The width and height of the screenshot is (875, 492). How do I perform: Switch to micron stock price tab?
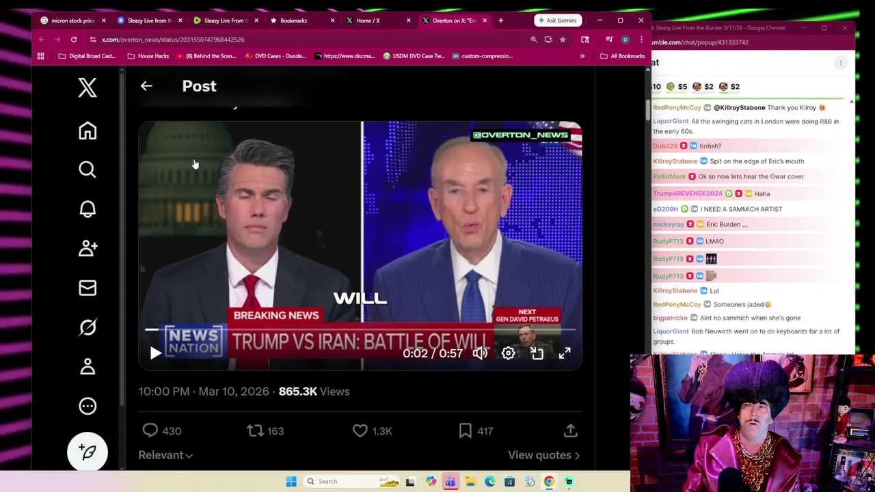click(73, 20)
